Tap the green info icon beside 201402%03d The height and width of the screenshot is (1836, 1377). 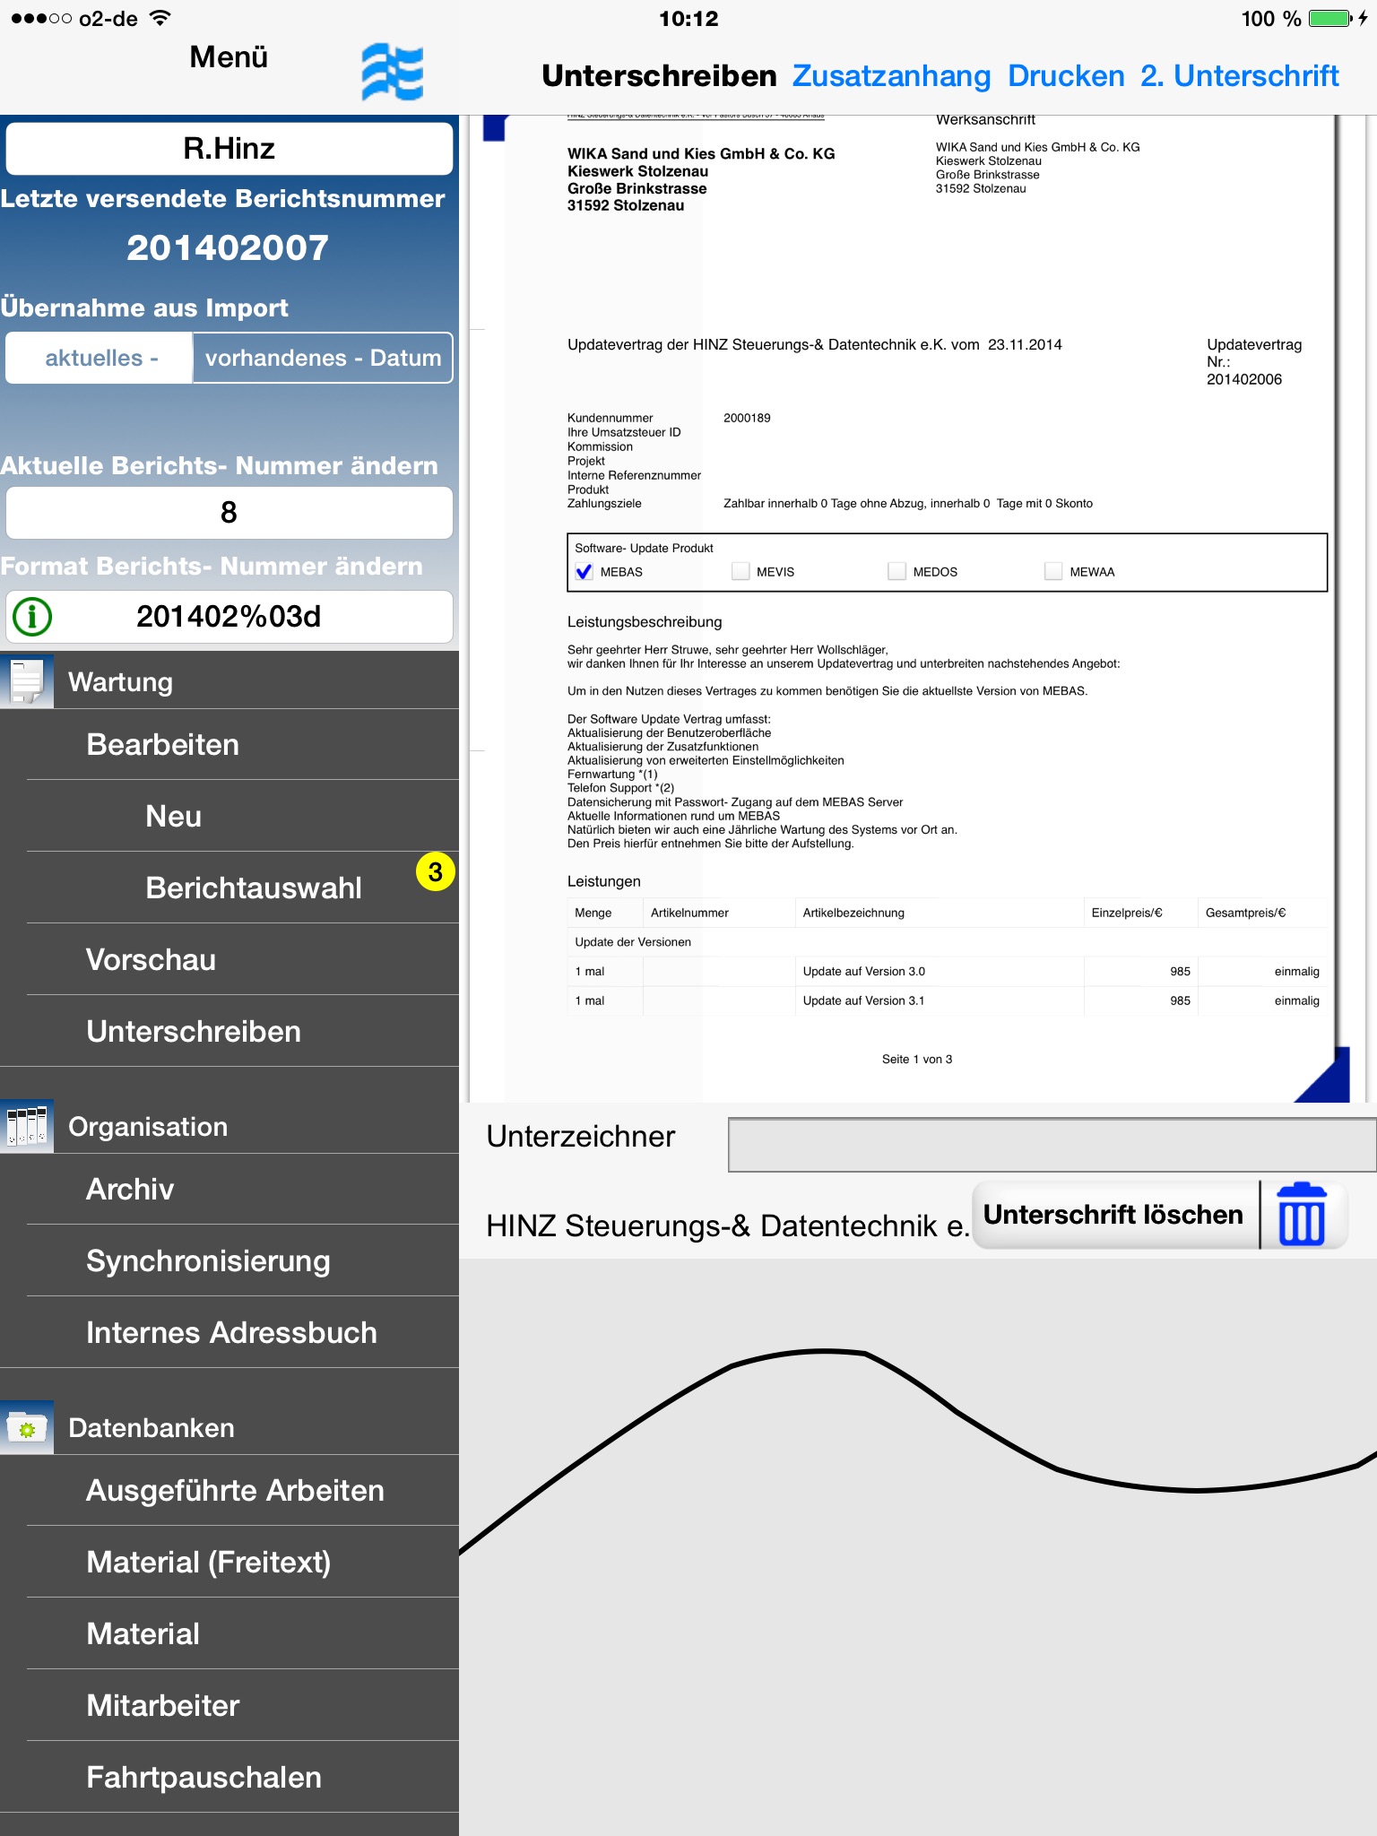point(33,617)
